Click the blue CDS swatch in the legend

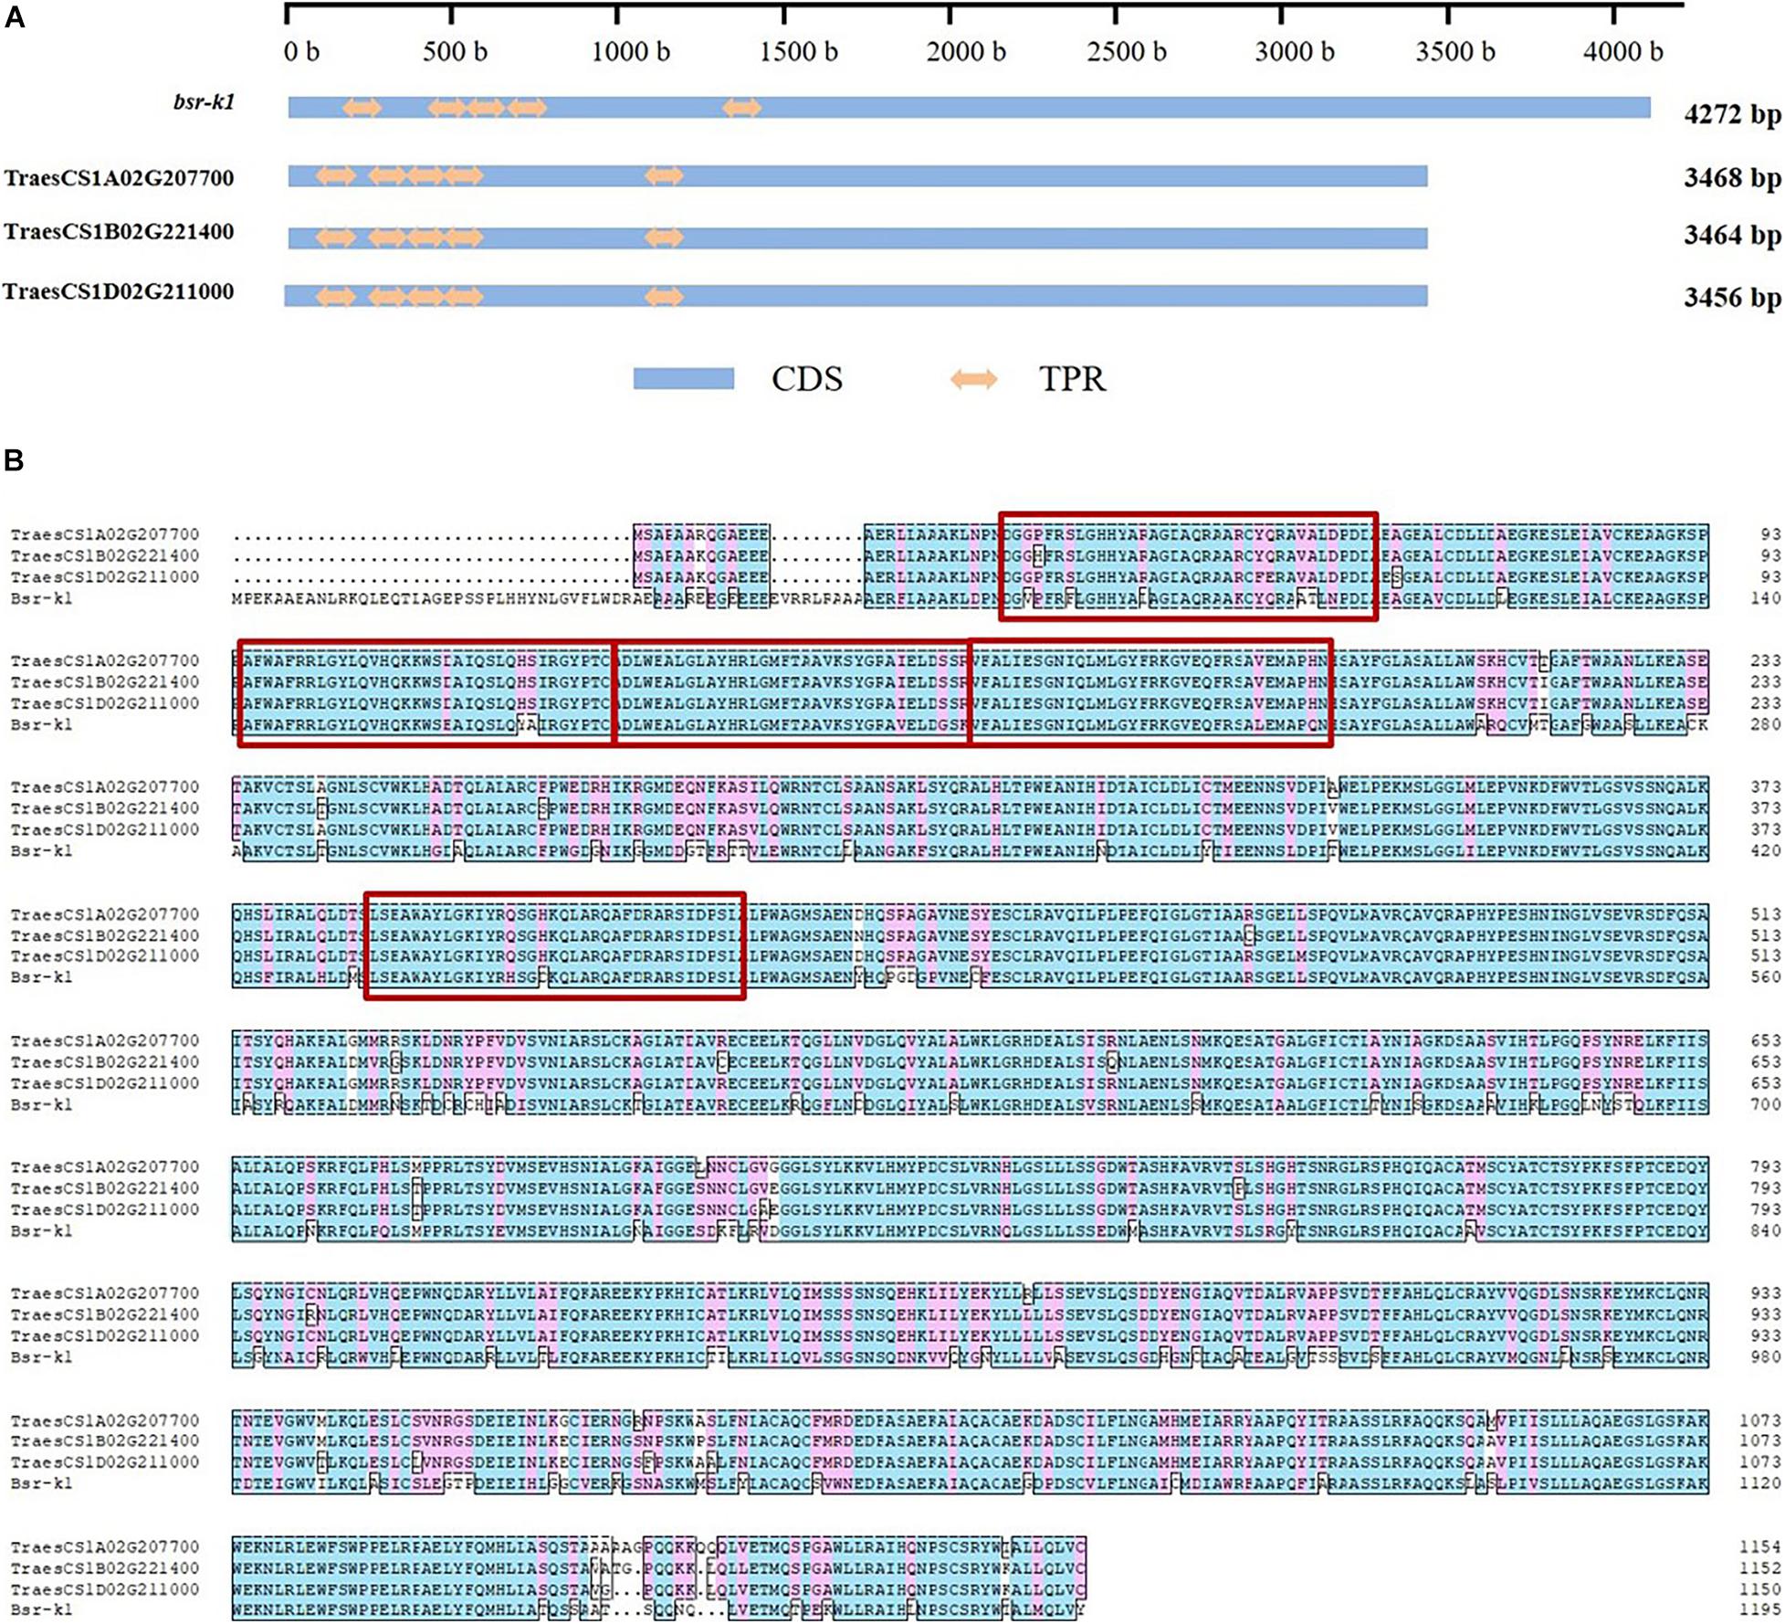click(x=684, y=379)
